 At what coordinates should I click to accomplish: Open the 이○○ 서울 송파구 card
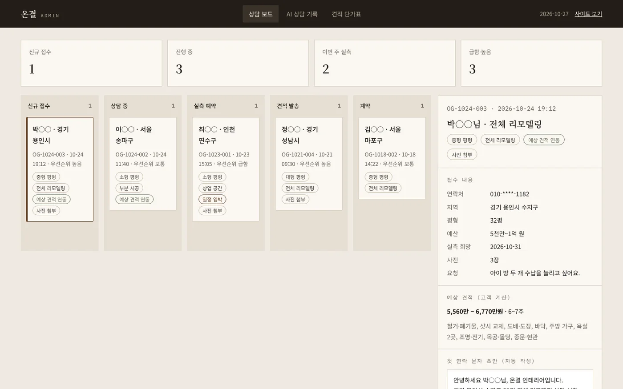click(x=143, y=164)
